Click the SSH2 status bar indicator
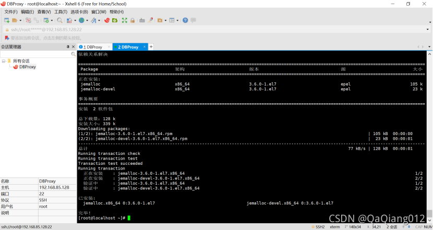 318,227
